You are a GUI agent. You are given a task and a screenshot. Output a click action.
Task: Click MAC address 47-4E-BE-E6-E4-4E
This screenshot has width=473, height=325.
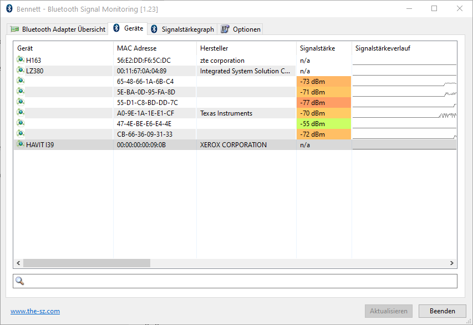coord(144,124)
